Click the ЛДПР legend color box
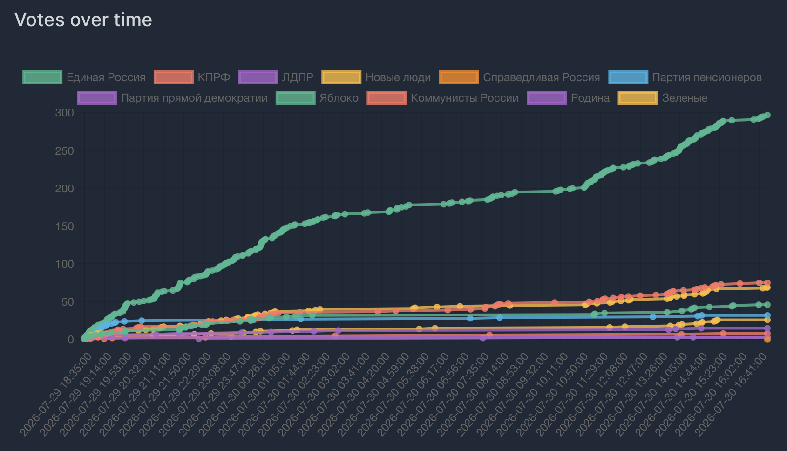 (x=258, y=77)
